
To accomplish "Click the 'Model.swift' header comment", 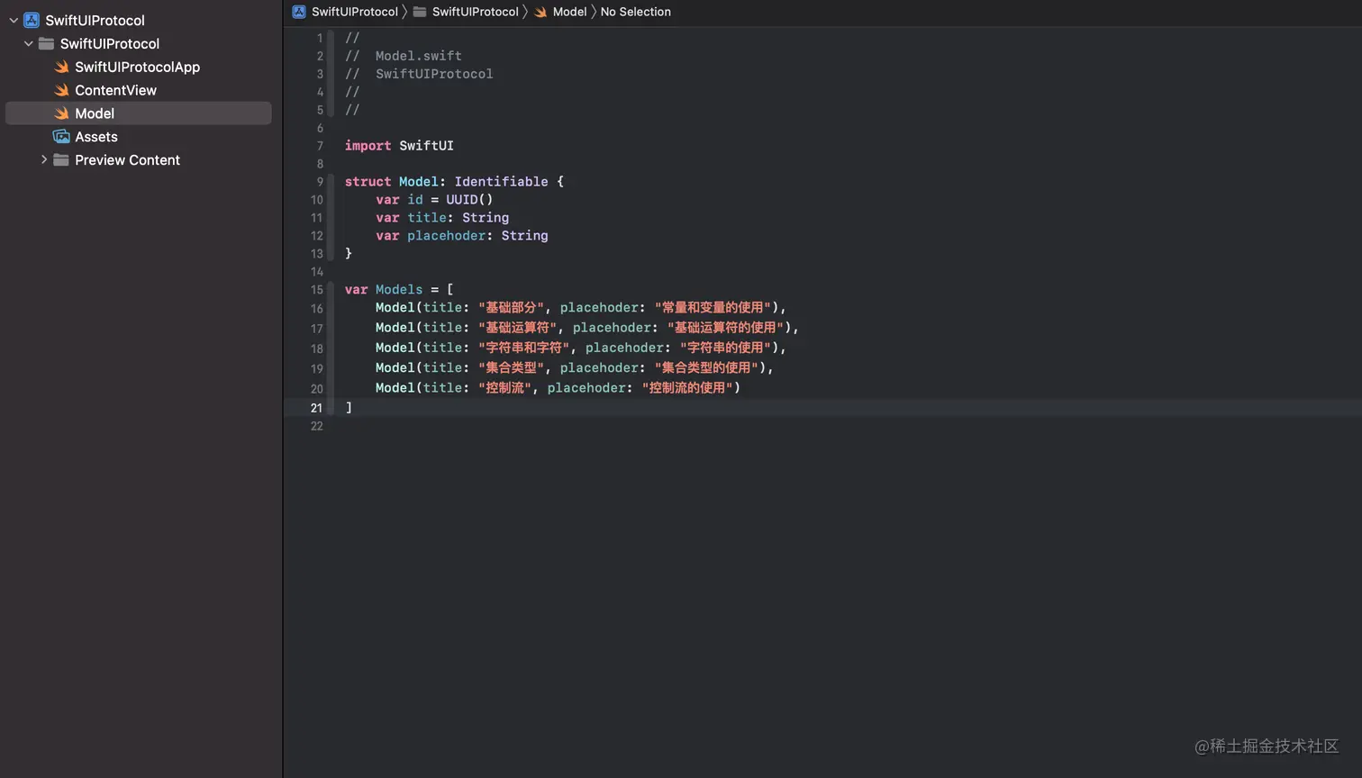I will [x=419, y=56].
